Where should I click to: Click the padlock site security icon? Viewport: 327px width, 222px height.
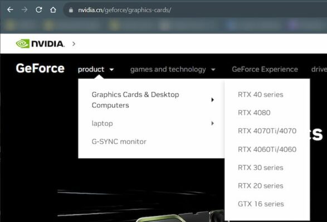click(71, 10)
